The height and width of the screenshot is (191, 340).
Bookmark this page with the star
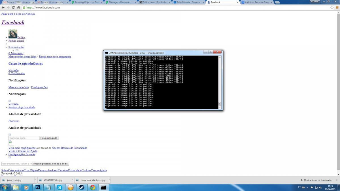pyautogui.click(x=332, y=7)
